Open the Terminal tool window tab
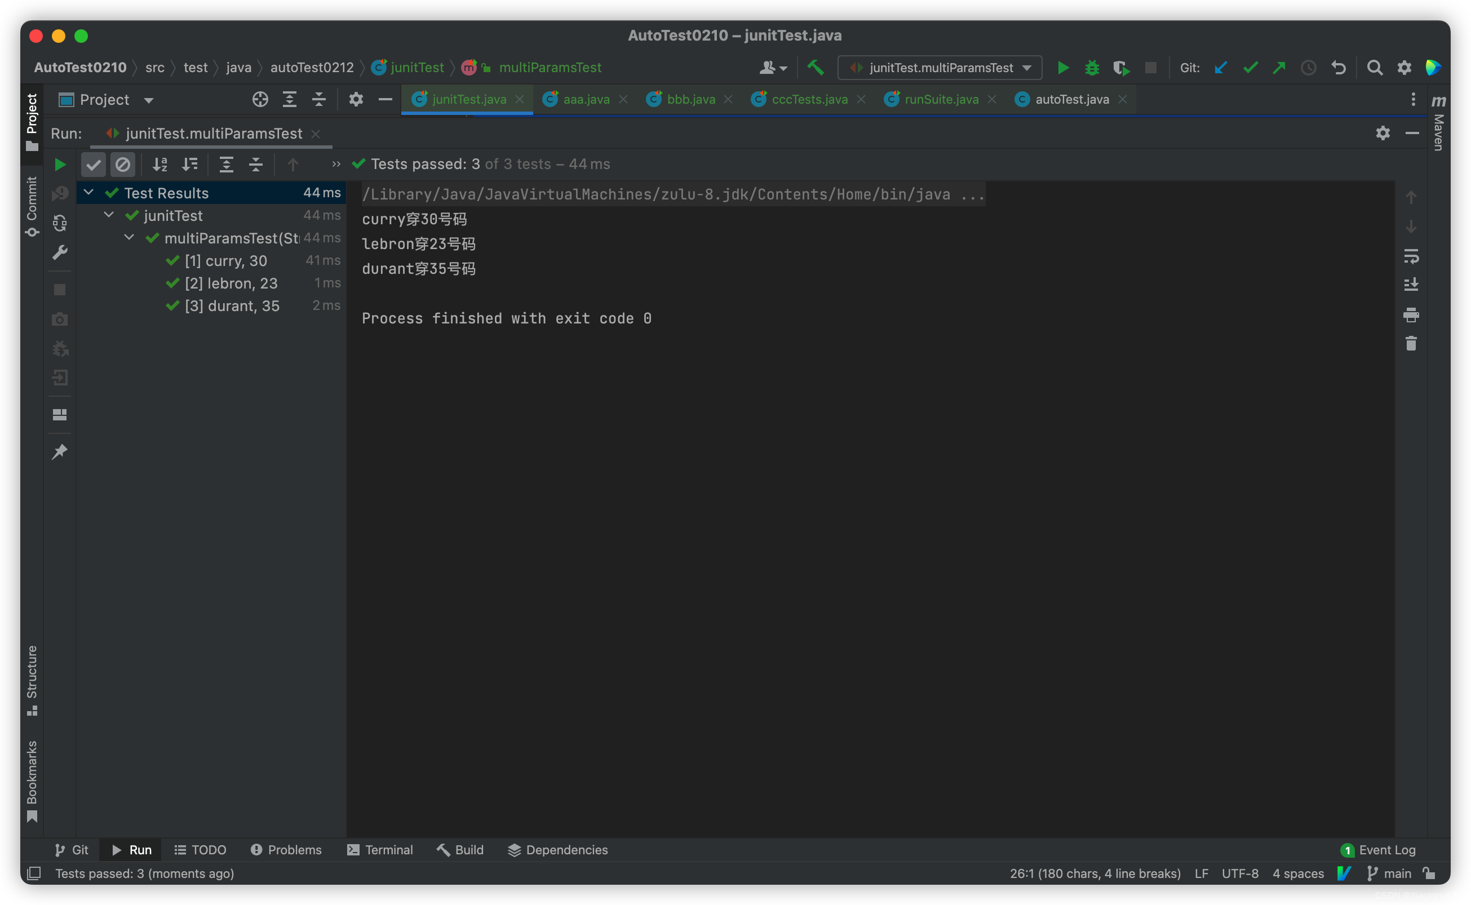This screenshot has height=905, width=1471. [380, 850]
